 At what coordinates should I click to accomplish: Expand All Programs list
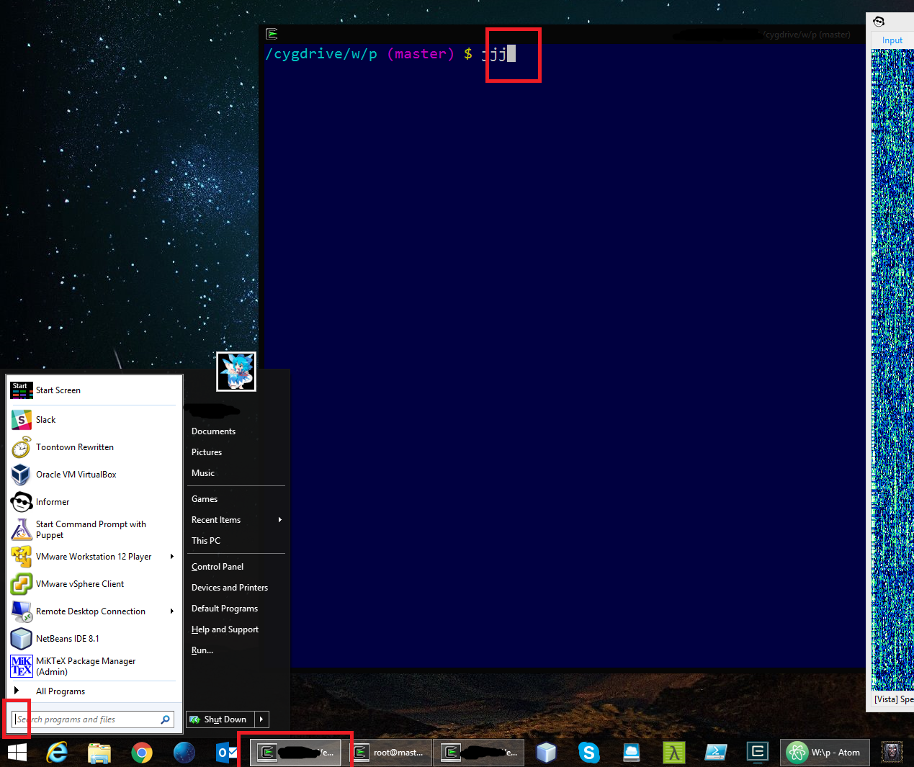click(x=94, y=691)
